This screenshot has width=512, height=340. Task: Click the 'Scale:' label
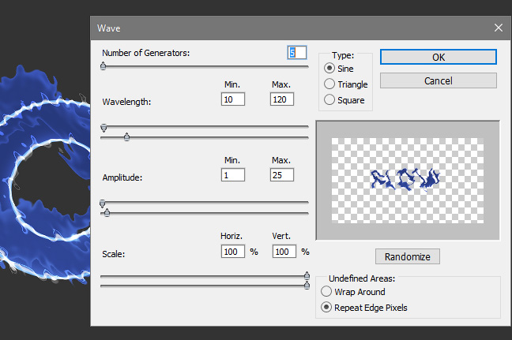click(x=113, y=254)
